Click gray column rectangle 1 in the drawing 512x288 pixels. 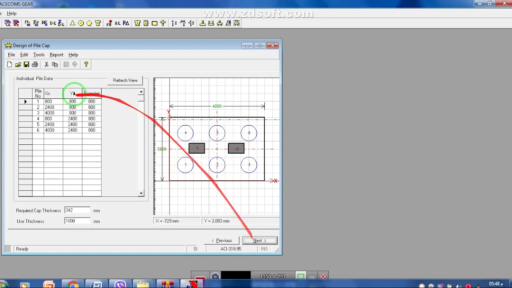pos(197,148)
